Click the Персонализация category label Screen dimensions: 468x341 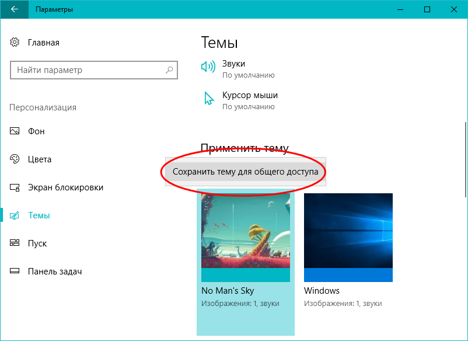pyautogui.click(x=43, y=107)
